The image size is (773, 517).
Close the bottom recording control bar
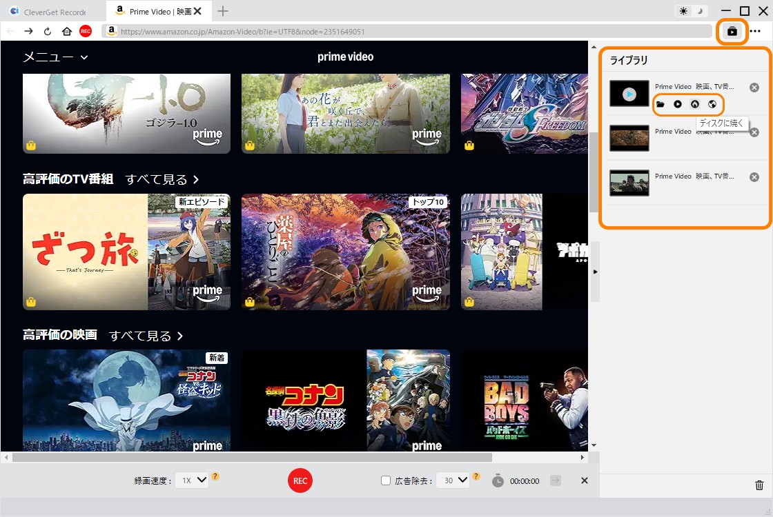click(584, 480)
